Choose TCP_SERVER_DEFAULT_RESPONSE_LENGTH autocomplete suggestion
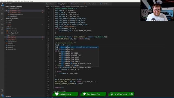This screenshot has height=98, width=174. [x=79, y=63]
